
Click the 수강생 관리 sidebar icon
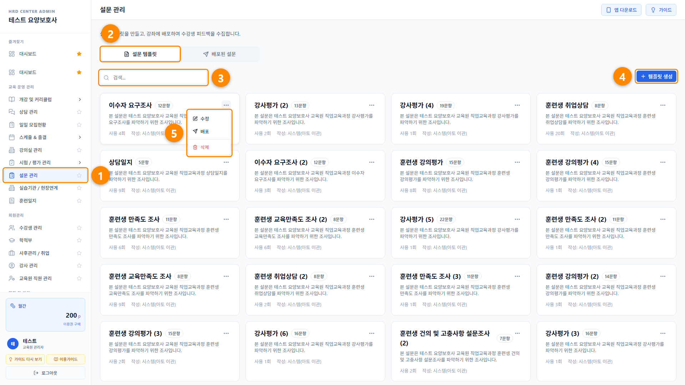[x=12, y=228]
